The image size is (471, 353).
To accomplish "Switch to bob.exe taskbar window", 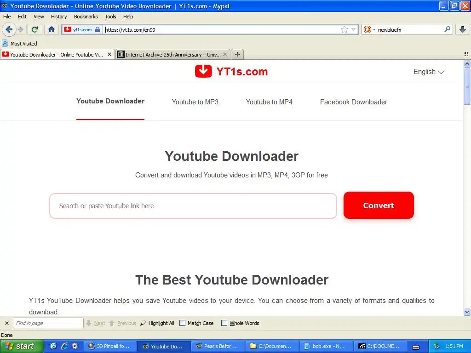I will point(326,346).
